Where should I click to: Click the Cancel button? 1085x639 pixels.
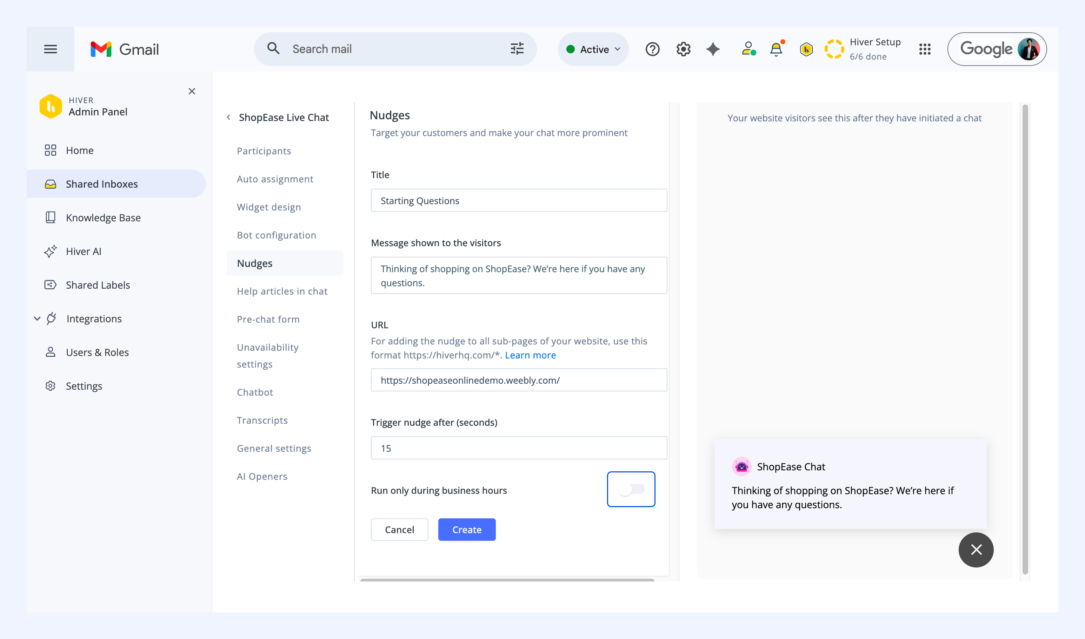(399, 530)
